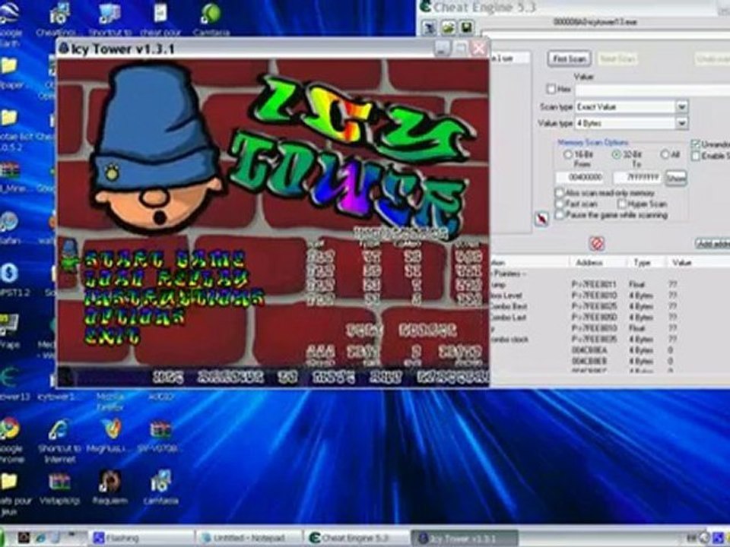This screenshot has width=730, height=547.
Task: Click the Address column header
Action: tap(598, 262)
